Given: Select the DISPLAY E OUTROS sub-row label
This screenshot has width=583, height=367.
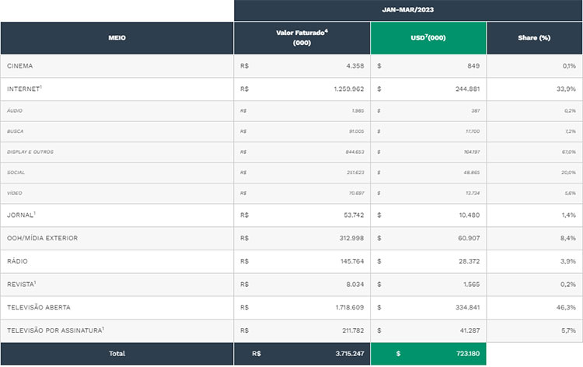Looking at the screenshot, I should pos(30,152).
